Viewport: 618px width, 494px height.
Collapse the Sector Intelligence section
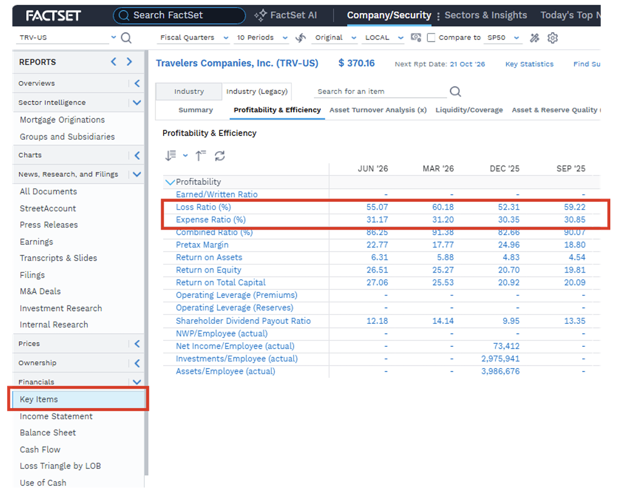(x=137, y=102)
